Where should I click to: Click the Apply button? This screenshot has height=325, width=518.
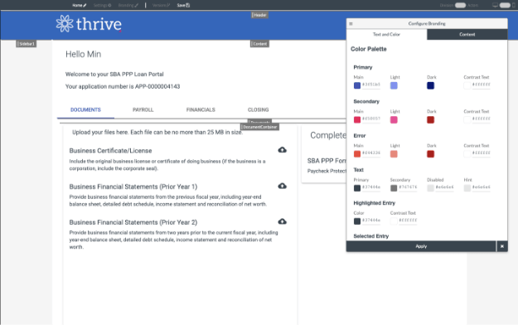(421, 246)
